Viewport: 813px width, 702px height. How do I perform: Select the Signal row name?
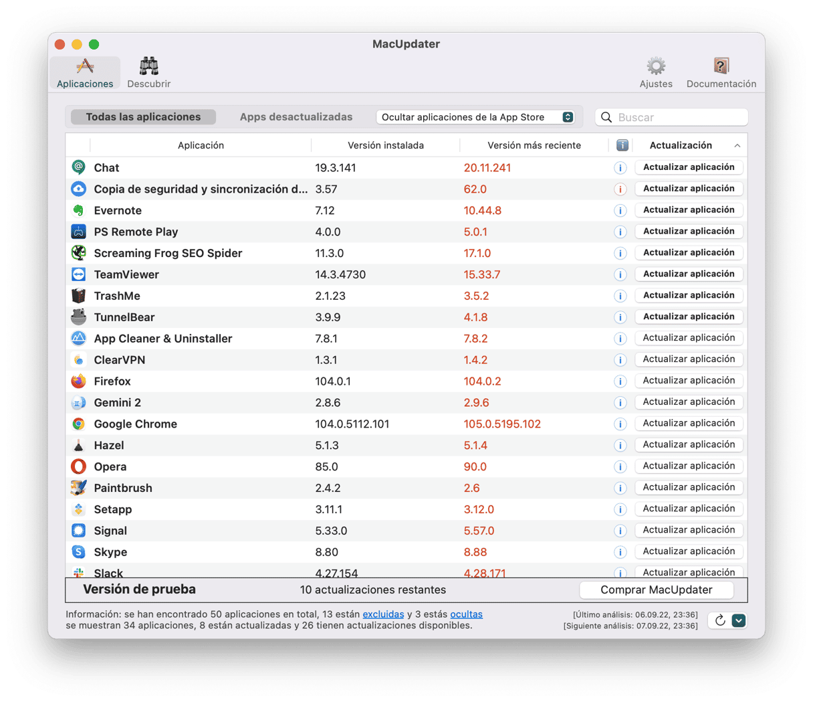coord(110,531)
